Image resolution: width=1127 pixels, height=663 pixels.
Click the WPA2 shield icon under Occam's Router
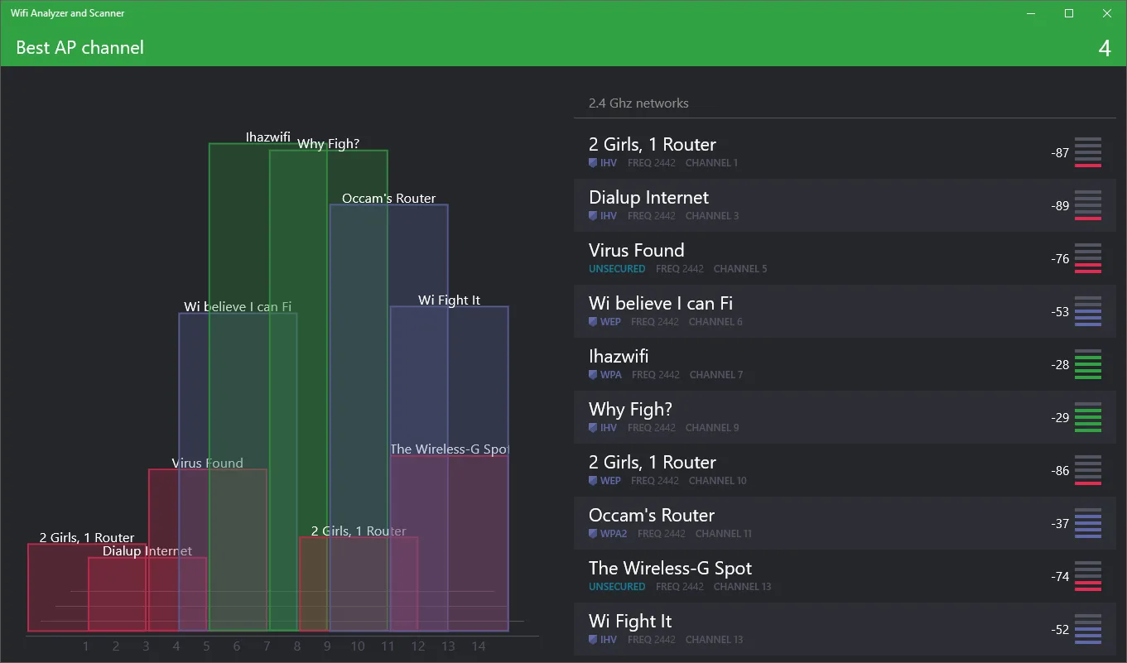pyautogui.click(x=593, y=534)
